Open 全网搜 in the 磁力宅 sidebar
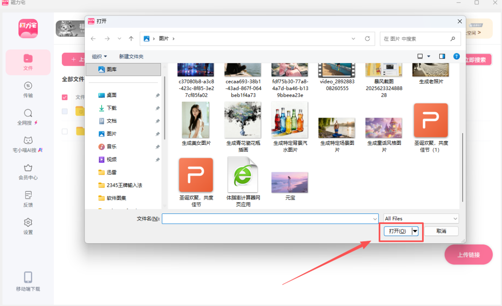Viewport: 502px width, 306px height. (x=28, y=117)
